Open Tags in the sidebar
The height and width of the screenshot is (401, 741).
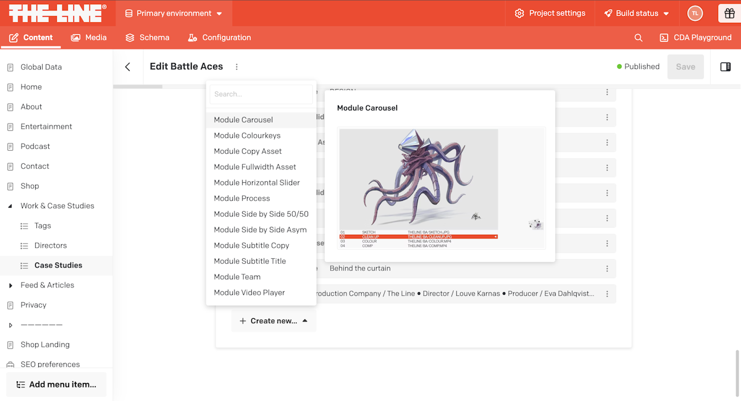pyautogui.click(x=43, y=226)
